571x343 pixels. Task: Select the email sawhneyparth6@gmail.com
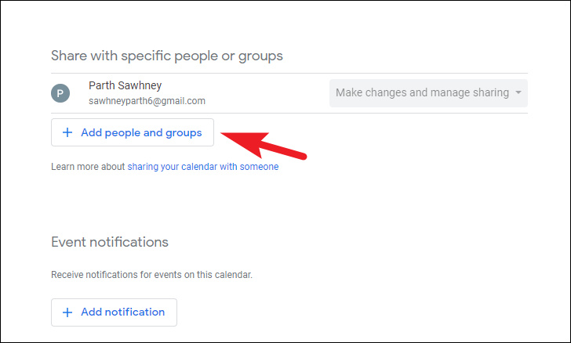pyautogui.click(x=147, y=101)
